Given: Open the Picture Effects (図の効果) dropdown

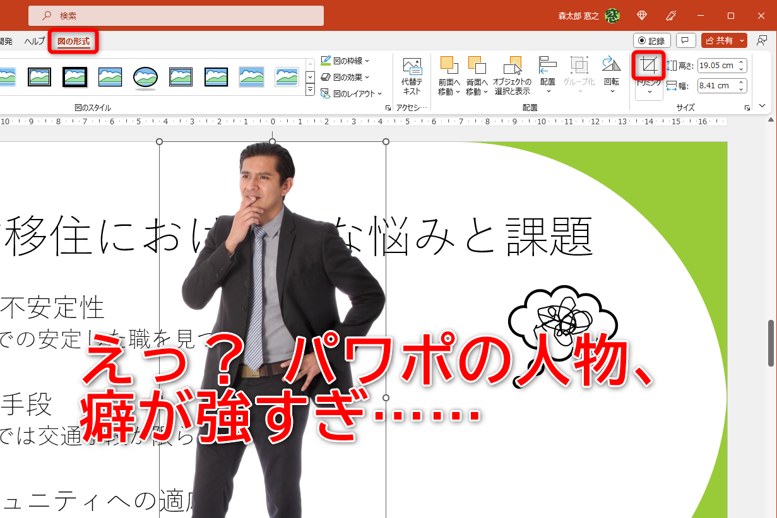Looking at the screenshot, I should tap(345, 77).
